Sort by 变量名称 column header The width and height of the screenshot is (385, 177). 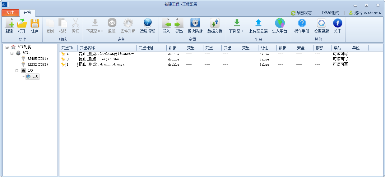[107, 48]
